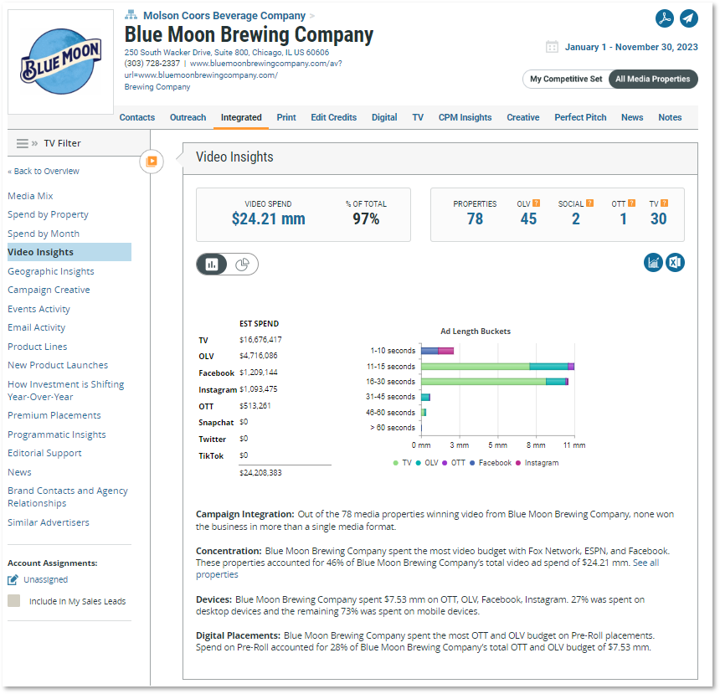Open Product Lines

pos(38,347)
